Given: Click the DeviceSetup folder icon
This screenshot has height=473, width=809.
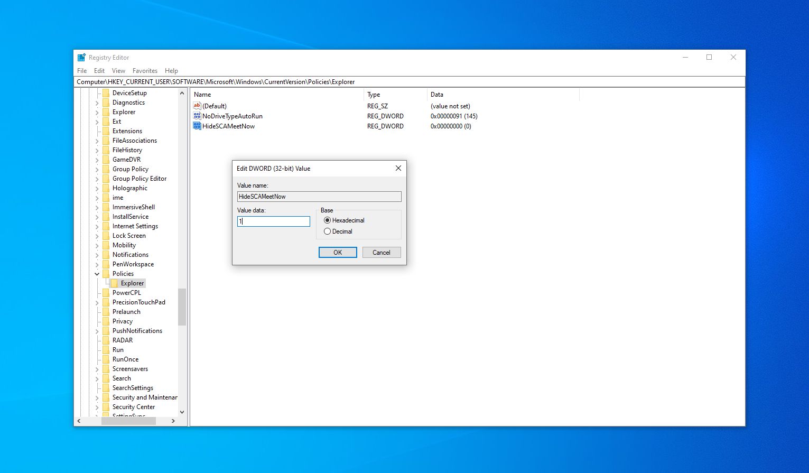Looking at the screenshot, I should (106, 93).
